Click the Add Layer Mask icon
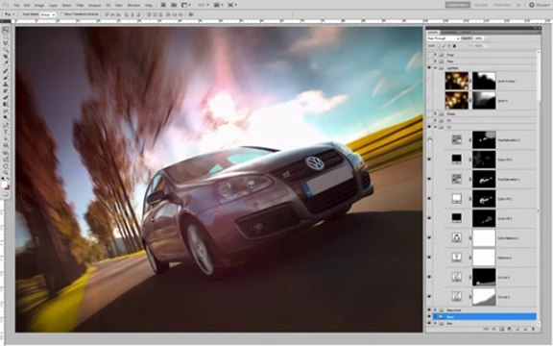Image resolution: width=553 pixels, height=346 pixels. [x=501, y=329]
